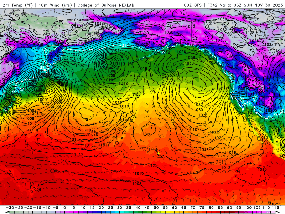The image size is (285, 214).
Task: Click -15 on the temperature scale
Action: (x=37, y=208)
